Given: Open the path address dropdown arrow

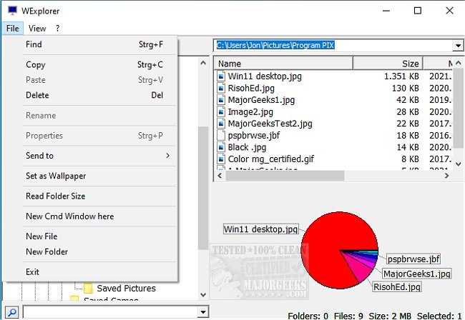Looking at the screenshot, I should coord(458,46).
